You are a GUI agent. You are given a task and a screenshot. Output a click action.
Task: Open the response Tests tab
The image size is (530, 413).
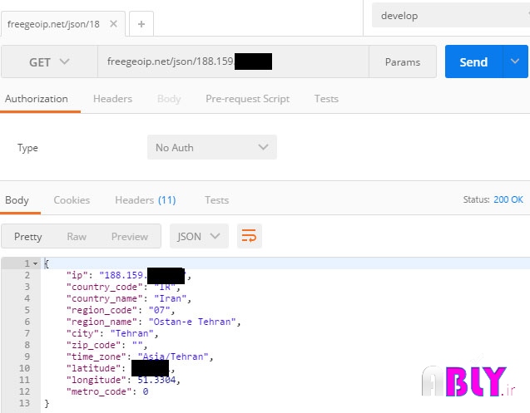pos(216,200)
